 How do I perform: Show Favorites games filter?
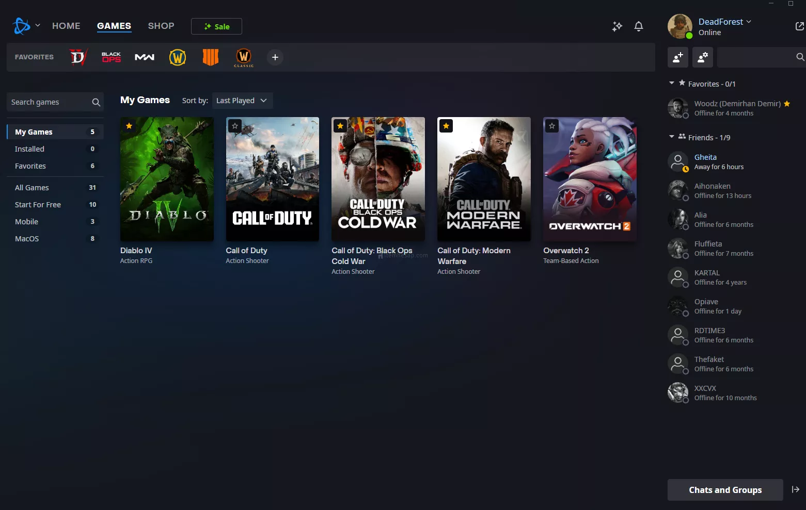pyautogui.click(x=55, y=166)
